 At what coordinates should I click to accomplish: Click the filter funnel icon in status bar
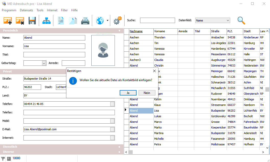tap(3, 158)
